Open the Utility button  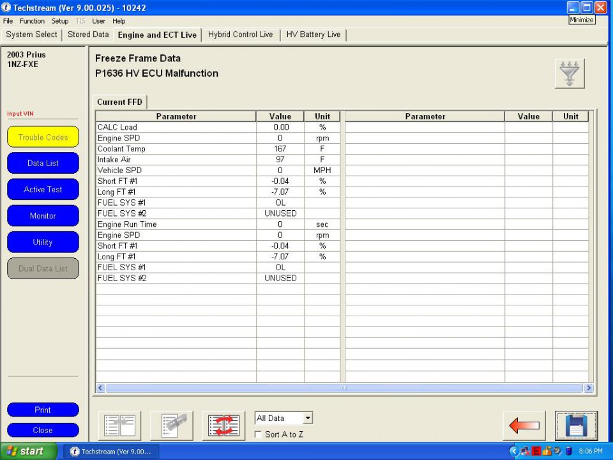[43, 242]
